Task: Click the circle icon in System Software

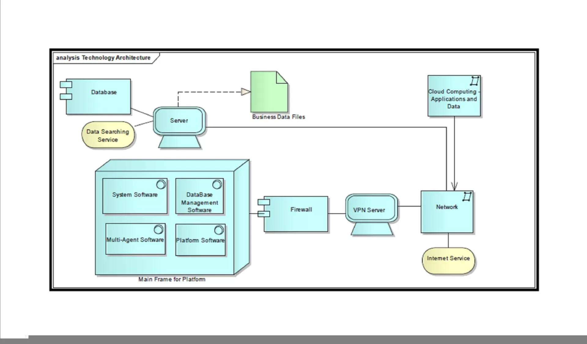Action: pyautogui.click(x=161, y=184)
